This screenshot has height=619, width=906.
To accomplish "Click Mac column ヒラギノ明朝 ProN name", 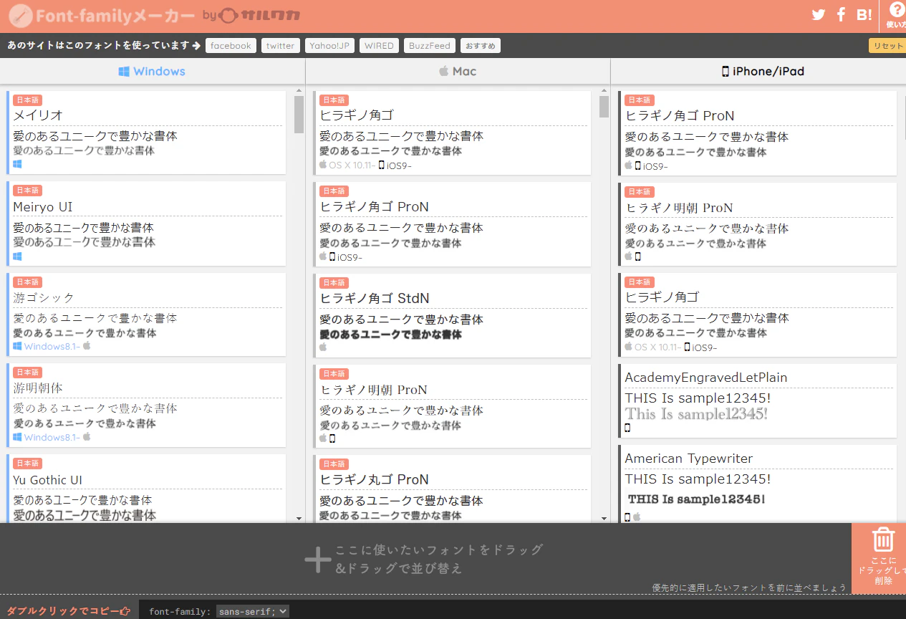I will (373, 389).
